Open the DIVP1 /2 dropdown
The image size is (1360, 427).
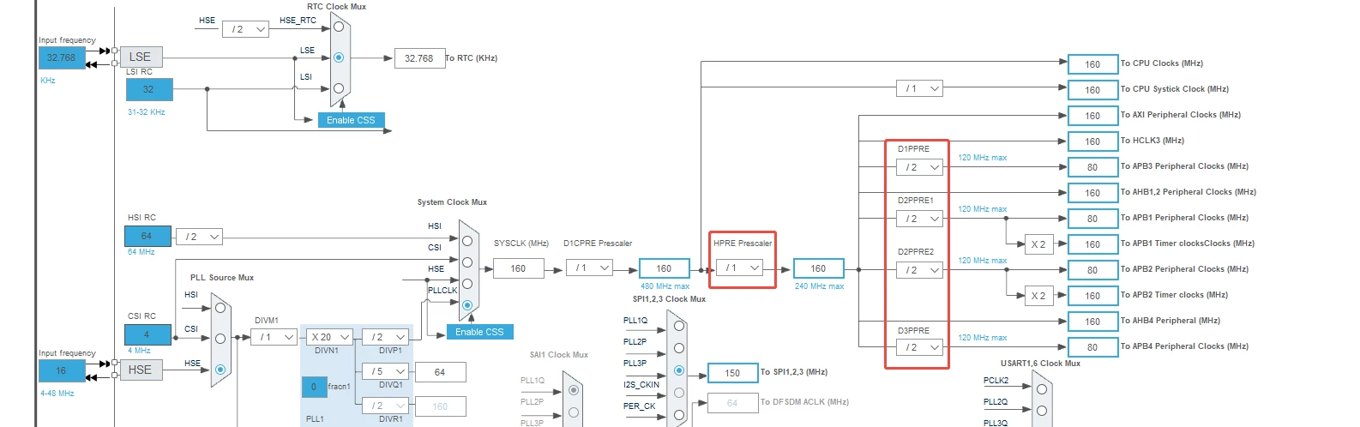point(386,337)
